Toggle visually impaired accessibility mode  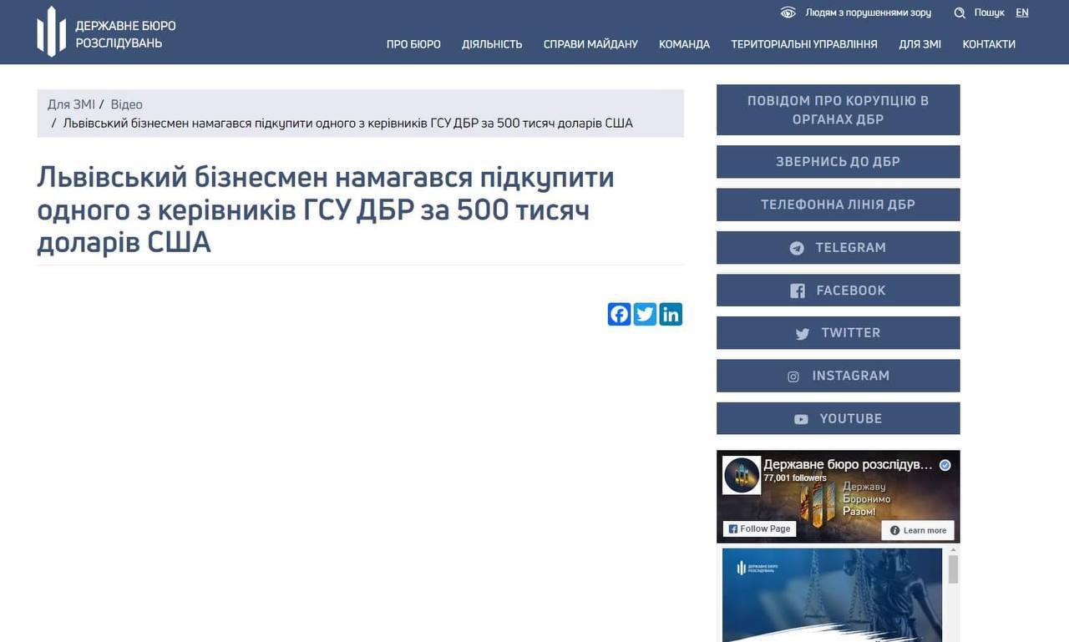pyautogui.click(x=858, y=13)
